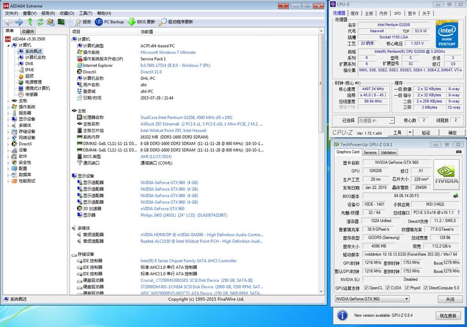Expand the 主板 tree node

coord(8,101)
